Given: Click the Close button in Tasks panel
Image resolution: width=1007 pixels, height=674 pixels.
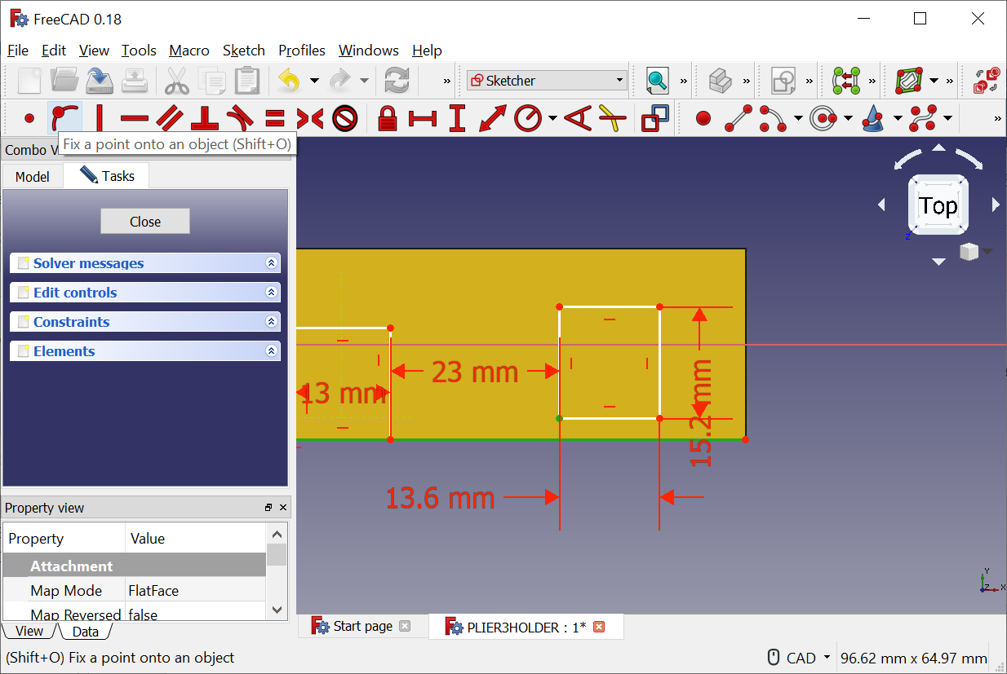Looking at the screenshot, I should click(145, 222).
